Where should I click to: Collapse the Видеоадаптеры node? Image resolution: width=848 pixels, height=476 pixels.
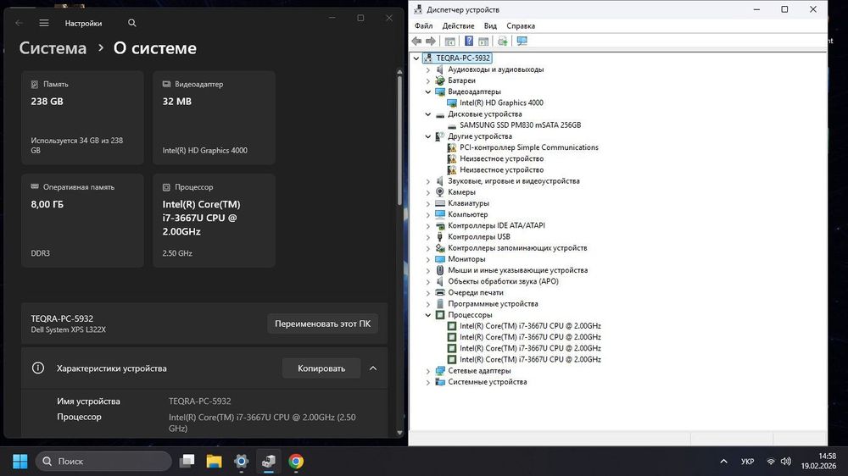tap(428, 91)
